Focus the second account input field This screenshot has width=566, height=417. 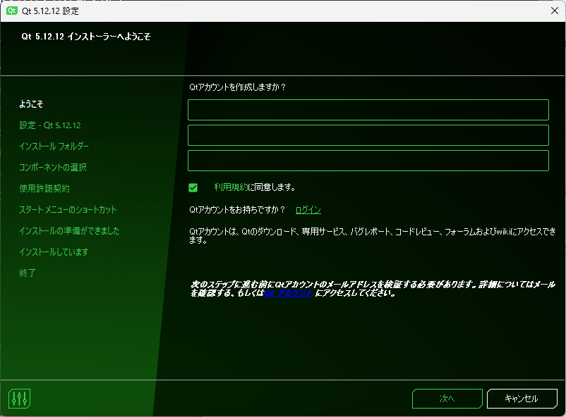coord(368,135)
